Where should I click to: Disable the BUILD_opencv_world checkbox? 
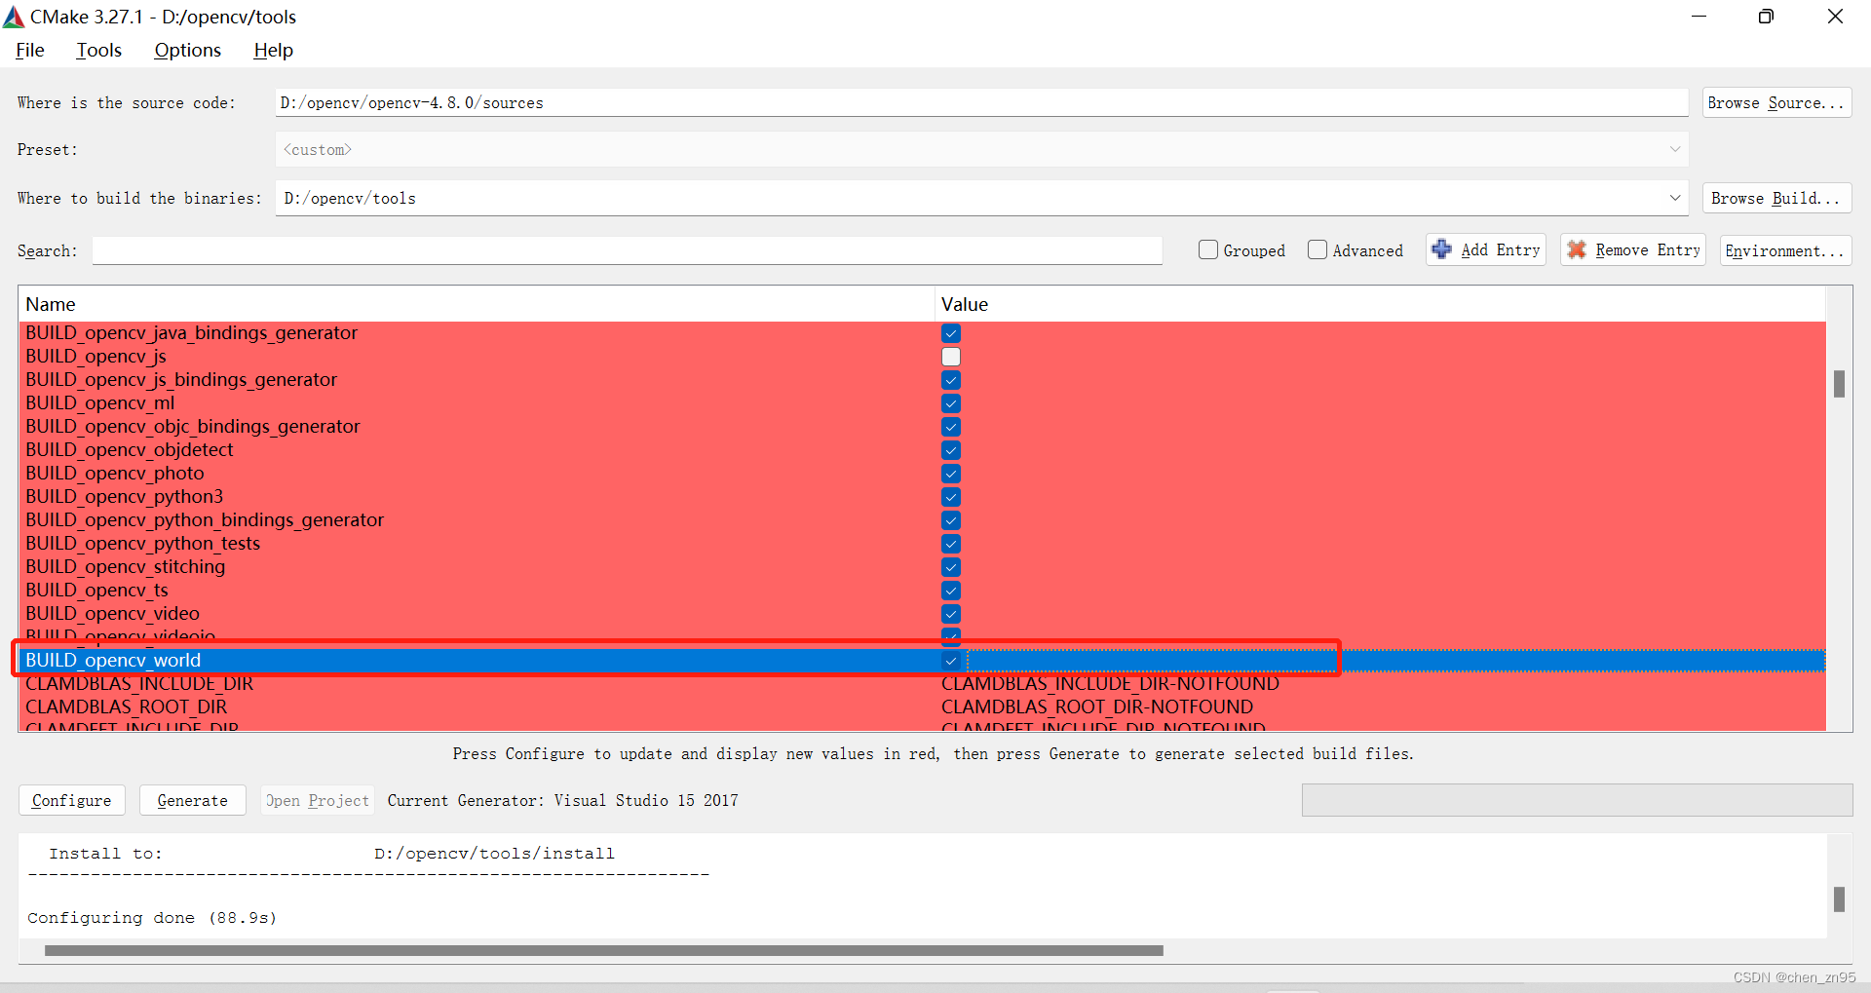[x=950, y=661]
